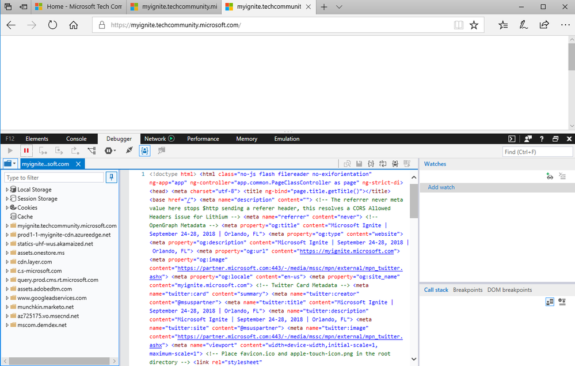Click the compare/search document icon above code
This screenshot has width=575, height=366.
(x=347, y=164)
